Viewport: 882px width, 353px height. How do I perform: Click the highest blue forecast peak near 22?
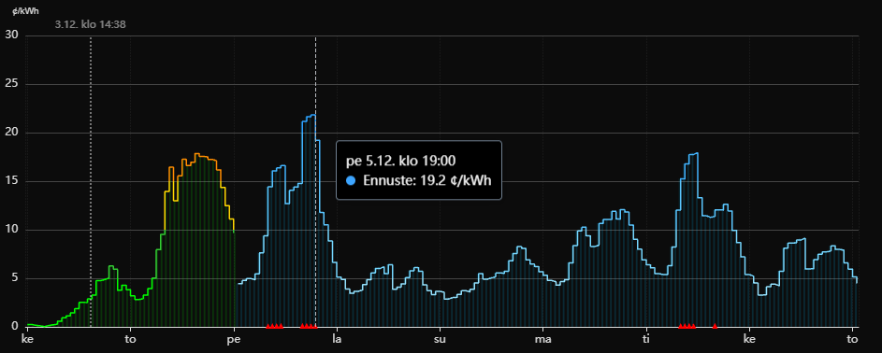[312, 115]
